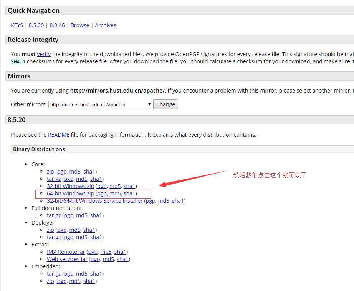Open md5 for 32-bit Windows zip
Screen dimensions: 354x291
point(115,186)
